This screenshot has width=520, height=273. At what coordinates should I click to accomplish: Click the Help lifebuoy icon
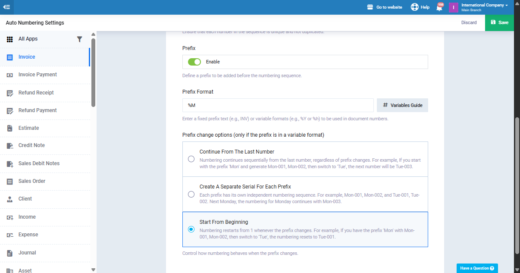click(414, 7)
